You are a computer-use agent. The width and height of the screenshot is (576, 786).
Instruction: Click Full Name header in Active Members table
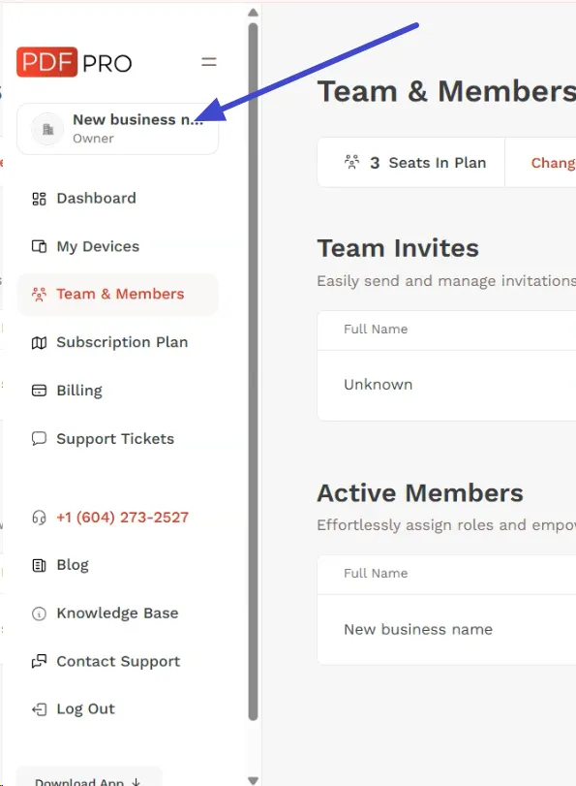coord(376,574)
